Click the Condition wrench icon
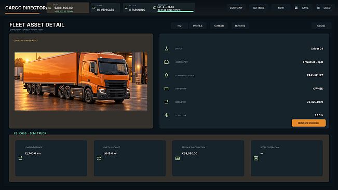338x190 pixels. click(x=167, y=115)
